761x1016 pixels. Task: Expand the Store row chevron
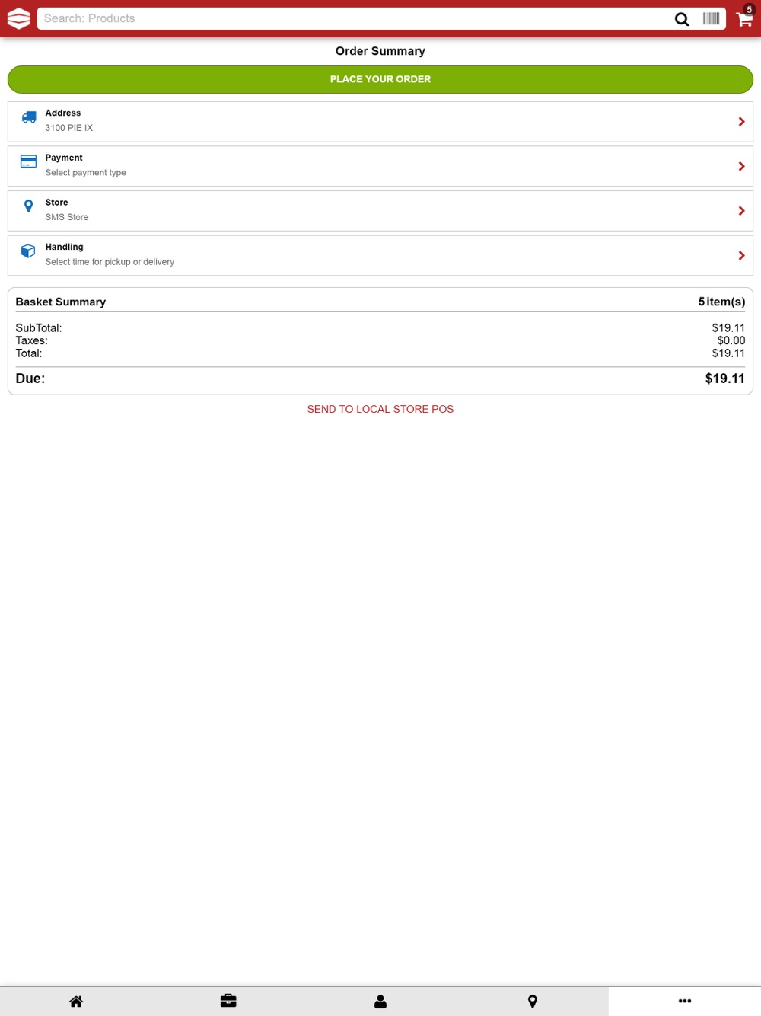coord(741,211)
